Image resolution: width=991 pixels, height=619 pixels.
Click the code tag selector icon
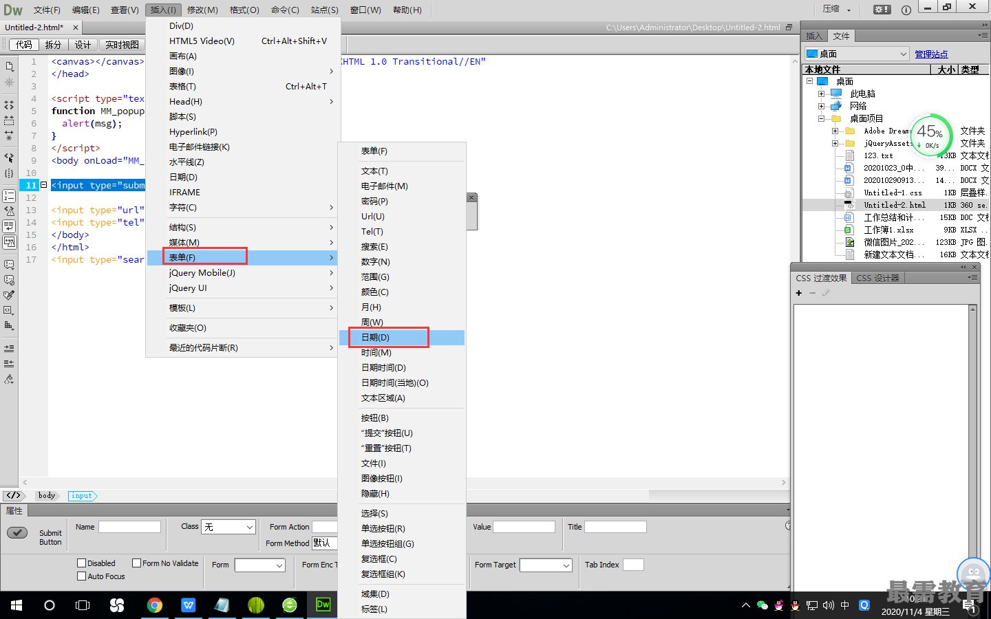(x=14, y=495)
